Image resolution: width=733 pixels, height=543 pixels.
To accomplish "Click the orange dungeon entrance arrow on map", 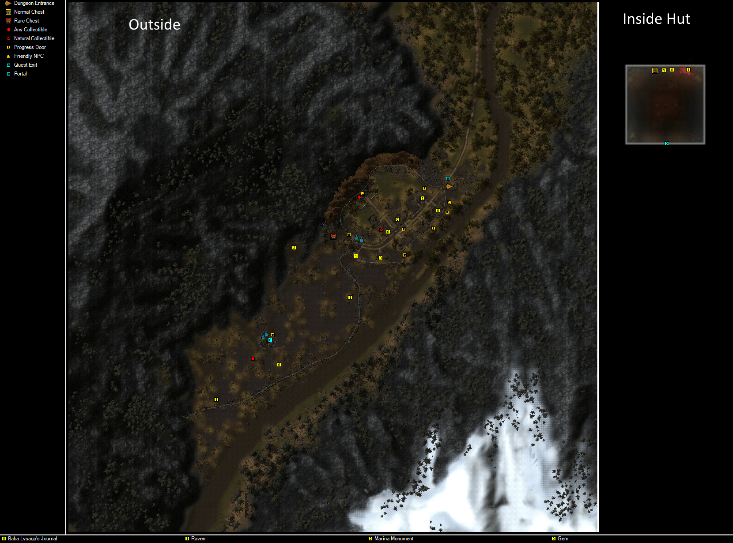I will click(x=449, y=187).
